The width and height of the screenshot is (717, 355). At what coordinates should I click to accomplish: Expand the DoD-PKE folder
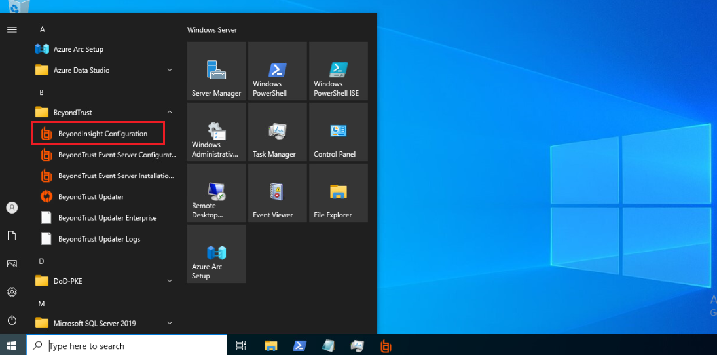105,281
